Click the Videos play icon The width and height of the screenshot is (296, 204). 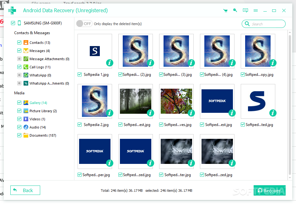[x=26, y=119]
